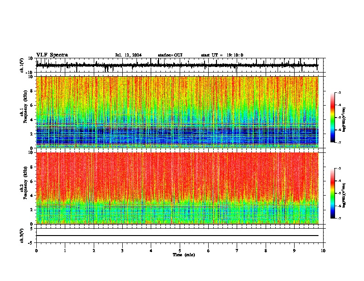Click the ch.2 spectrogram color scale bar

pos(332,193)
